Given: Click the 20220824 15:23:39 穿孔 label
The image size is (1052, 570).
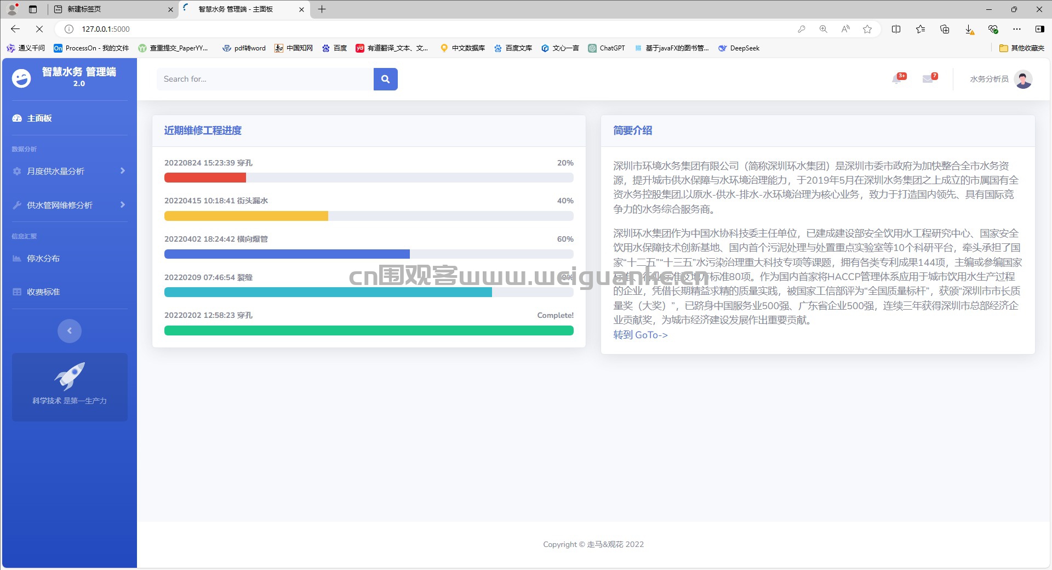Looking at the screenshot, I should (x=208, y=163).
